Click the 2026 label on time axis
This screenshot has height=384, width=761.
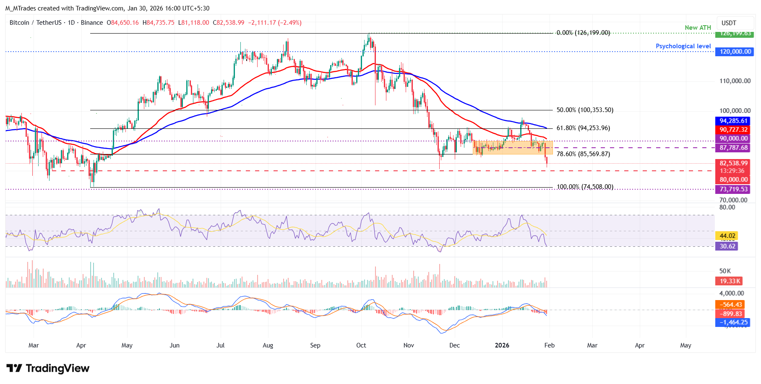pos(502,345)
